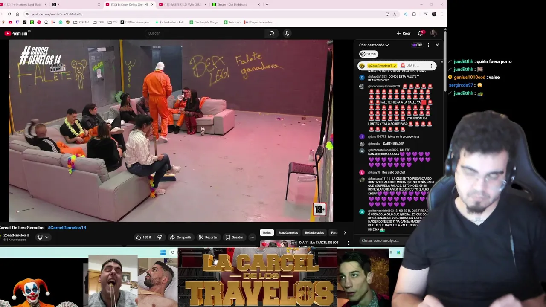546x307 pixels.
Task: Open chat options three-dot menu
Action: coord(428,45)
